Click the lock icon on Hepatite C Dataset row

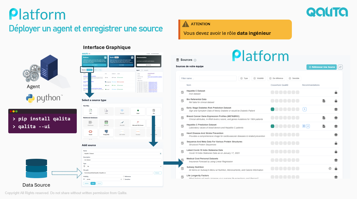(336, 92)
